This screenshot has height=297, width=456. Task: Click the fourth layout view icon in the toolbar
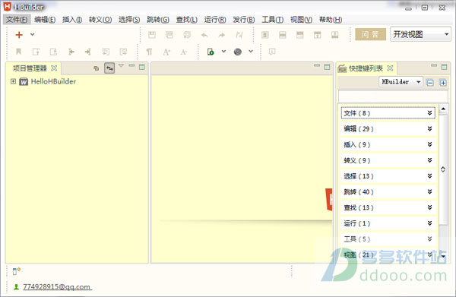pyautogui.click(x=317, y=35)
